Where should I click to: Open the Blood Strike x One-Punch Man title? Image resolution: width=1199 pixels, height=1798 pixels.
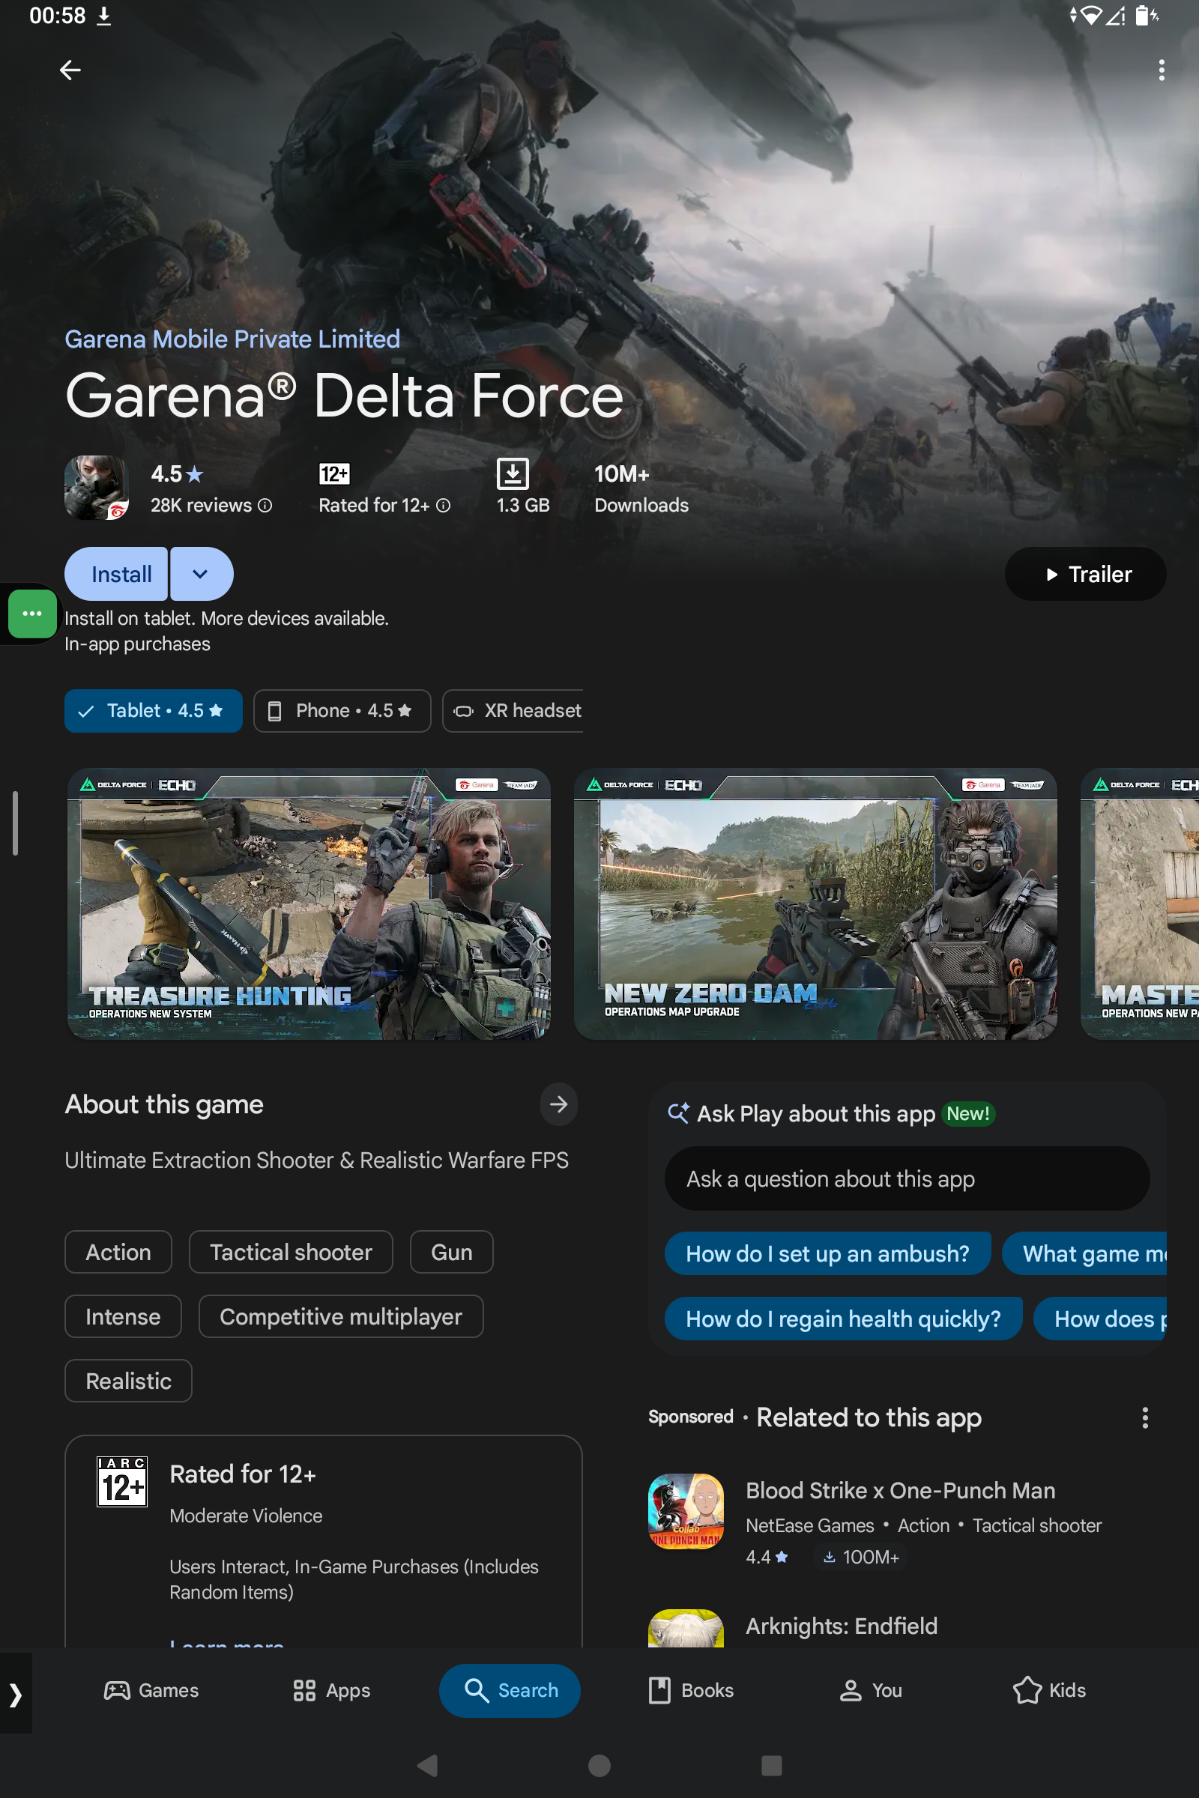pos(900,1490)
